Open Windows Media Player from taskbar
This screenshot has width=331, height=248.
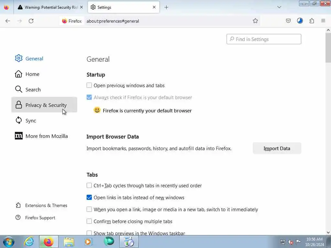point(88,242)
